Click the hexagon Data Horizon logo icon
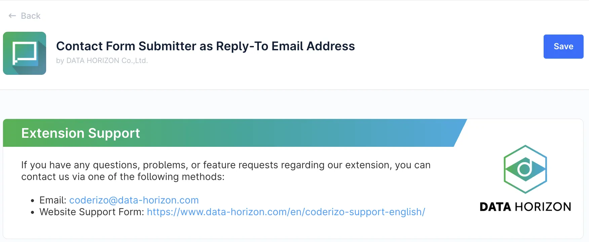 (525, 169)
